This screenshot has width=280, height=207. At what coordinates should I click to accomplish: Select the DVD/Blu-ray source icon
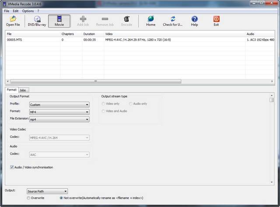tap(37, 19)
